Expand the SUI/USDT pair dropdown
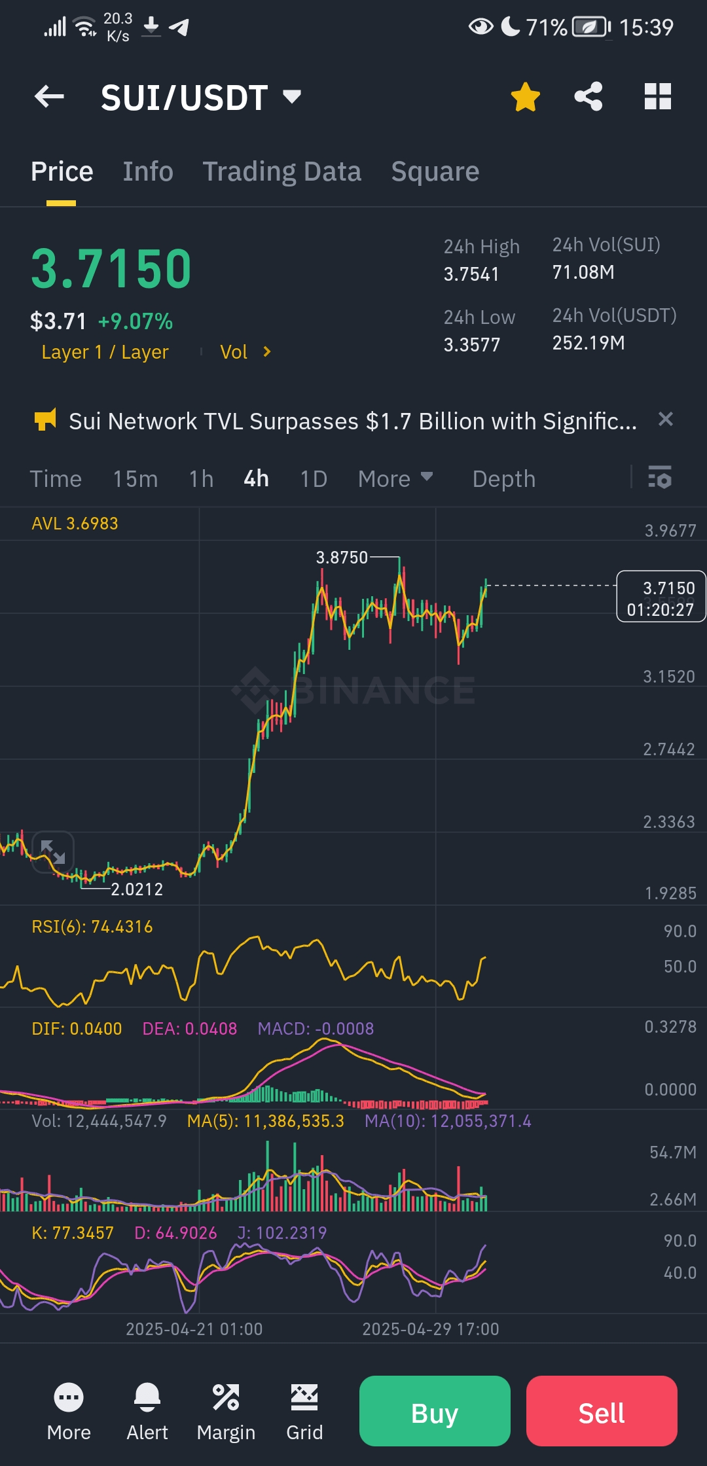Viewport: 707px width, 1466px height. (292, 97)
